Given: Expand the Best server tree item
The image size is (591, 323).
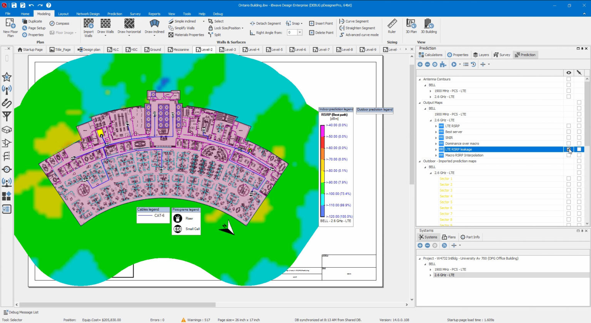Looking at the screenshot, I should click(436, 132).
